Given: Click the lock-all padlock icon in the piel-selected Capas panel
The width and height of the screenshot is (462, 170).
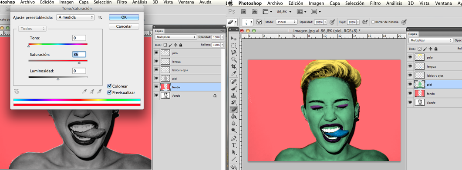Looking at the screenshot, I should click(x=436, y=49).
